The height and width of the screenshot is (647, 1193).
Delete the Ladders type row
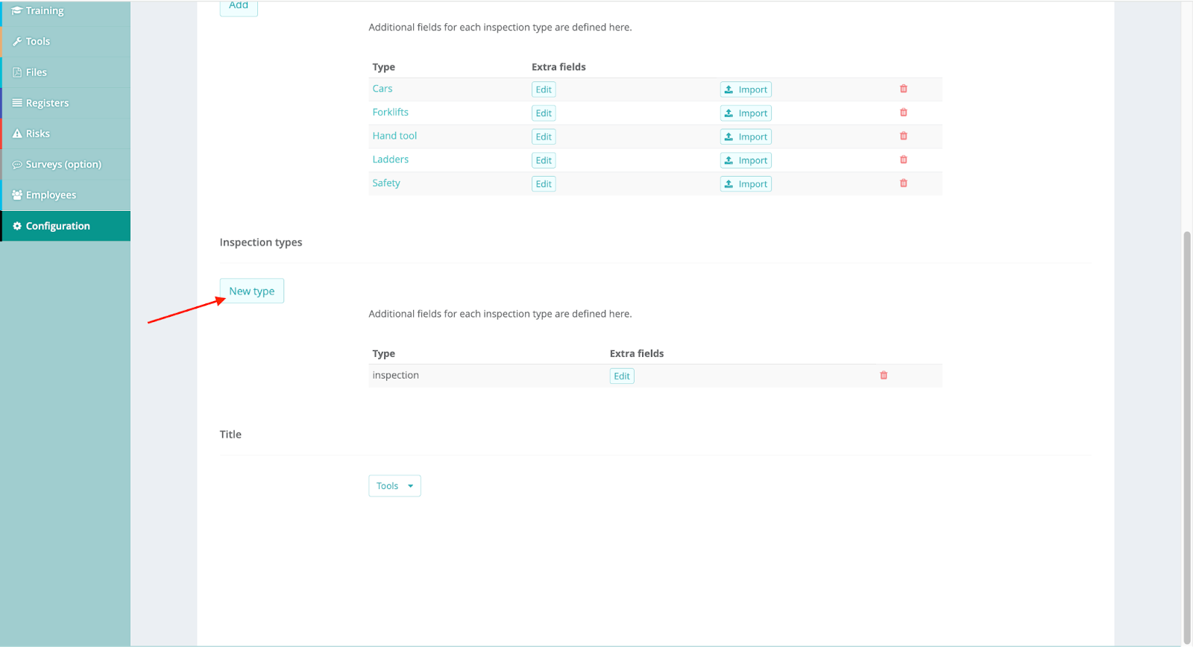903,160
